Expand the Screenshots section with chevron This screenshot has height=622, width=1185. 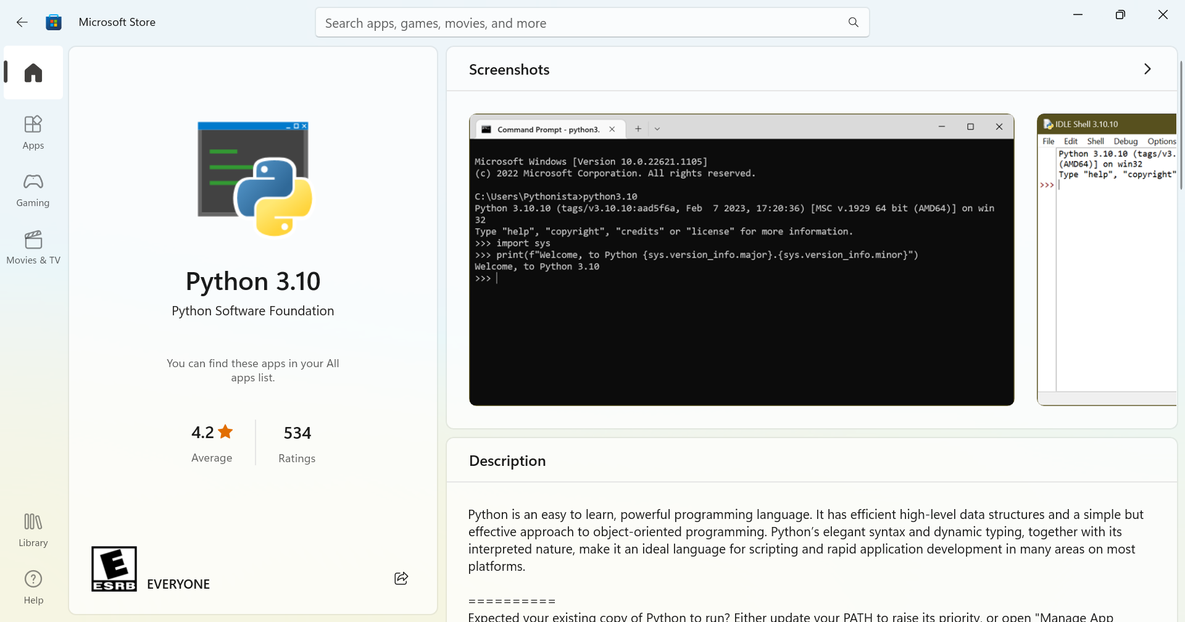1147,69
